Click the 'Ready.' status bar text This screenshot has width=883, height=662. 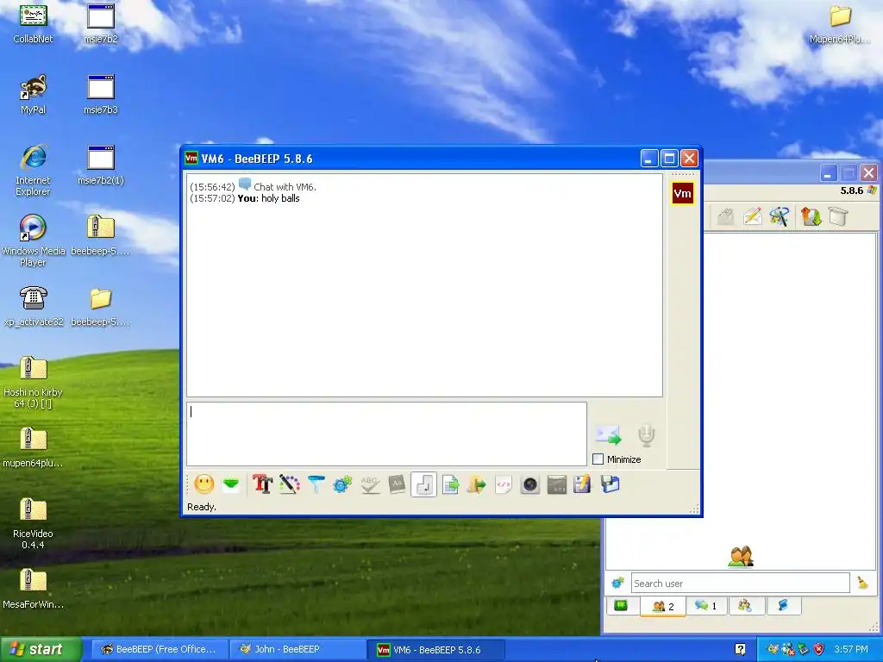pyautogui.click(x=202, y=507)
